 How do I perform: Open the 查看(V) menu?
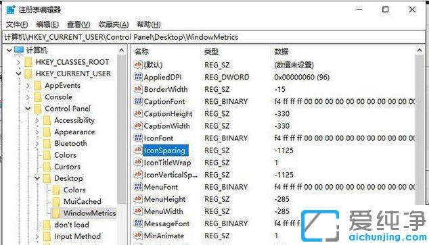78,24
